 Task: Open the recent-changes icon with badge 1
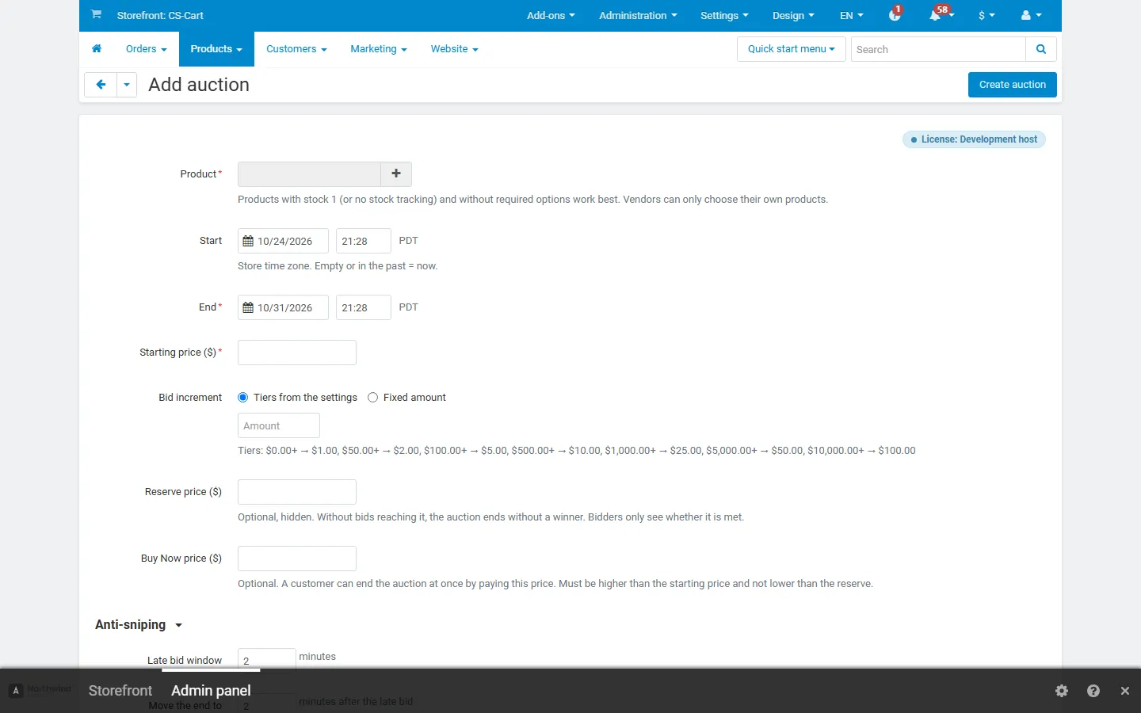click(895, 15)
